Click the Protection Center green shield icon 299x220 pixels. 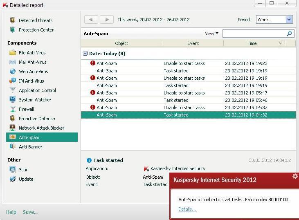pyautogui.click(x=13, y=29)
